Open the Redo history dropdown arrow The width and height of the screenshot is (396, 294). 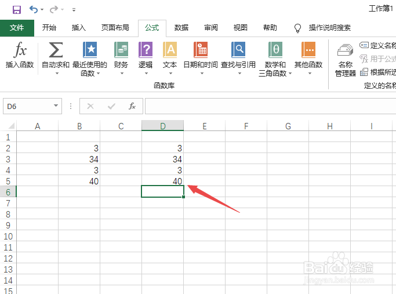point(63,10)
